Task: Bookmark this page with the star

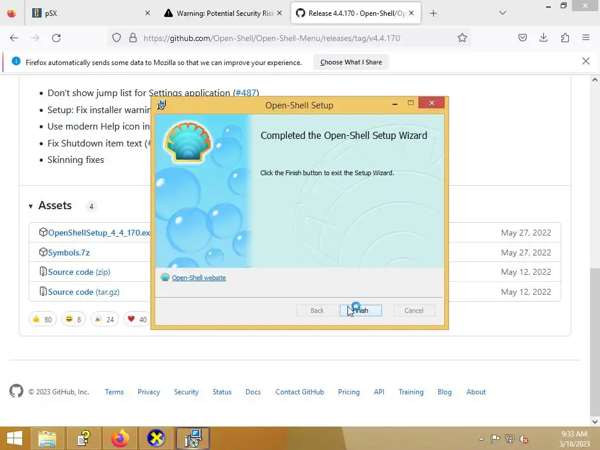Action: coord(462,38)
